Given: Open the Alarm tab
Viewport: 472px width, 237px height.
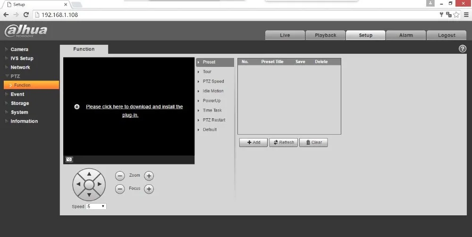Looking at the screenshot, I should click(x=406, y=35).
